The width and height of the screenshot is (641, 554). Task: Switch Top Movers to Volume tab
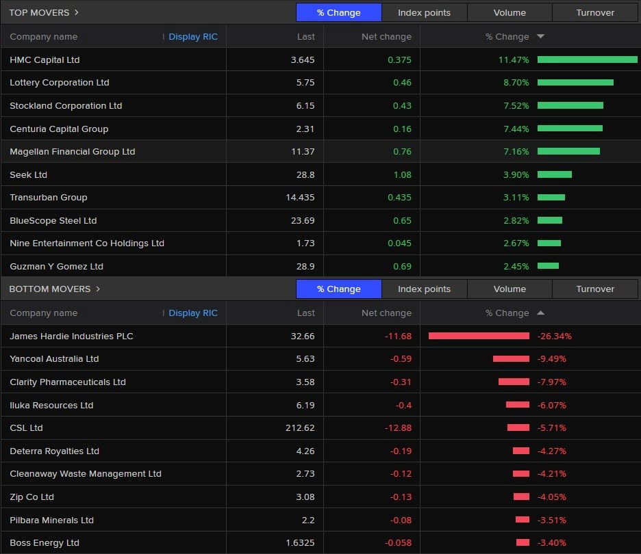(510, 12)
